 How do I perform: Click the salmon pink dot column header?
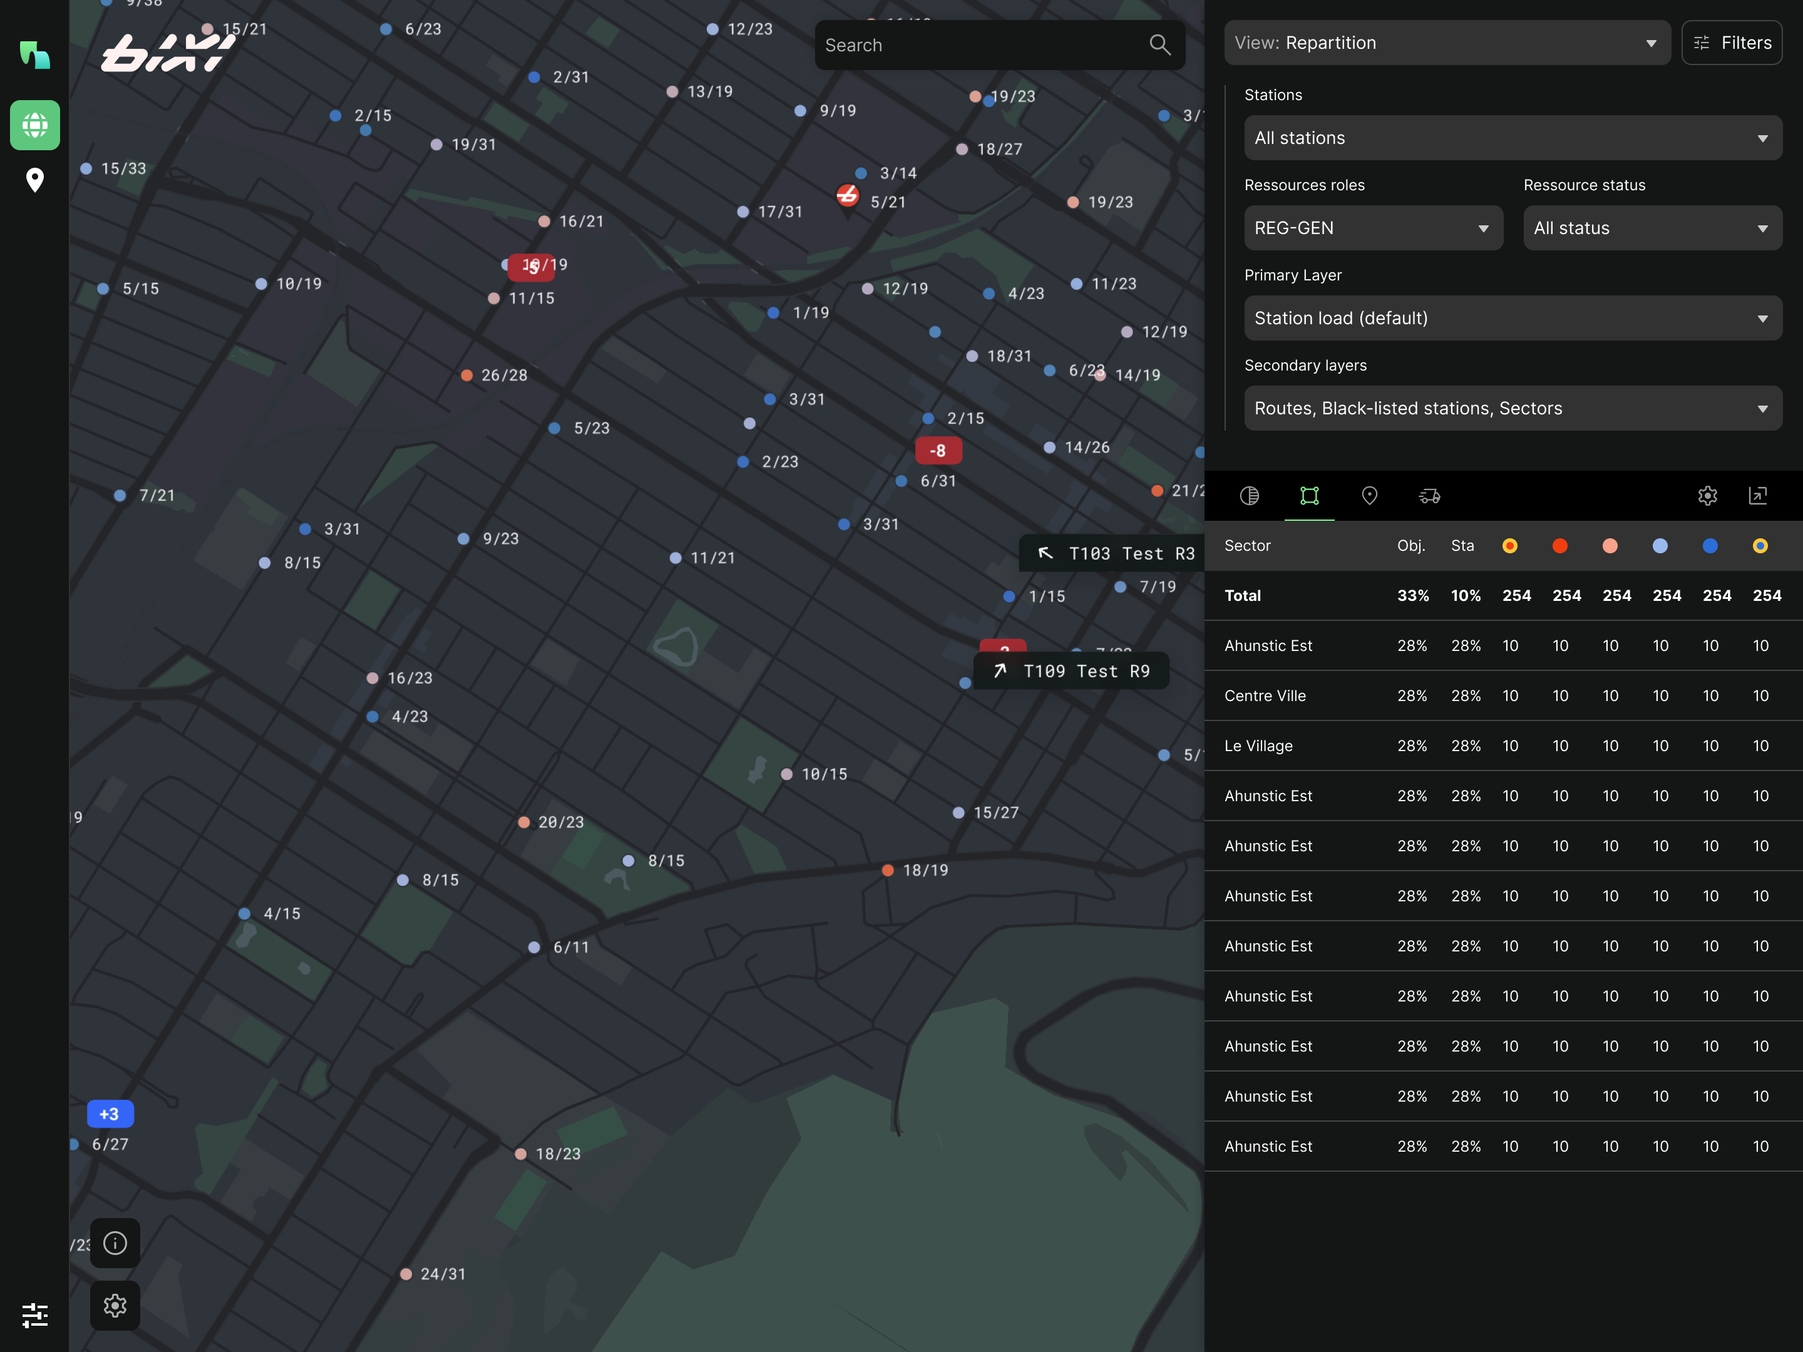[x=1610, y=546]
